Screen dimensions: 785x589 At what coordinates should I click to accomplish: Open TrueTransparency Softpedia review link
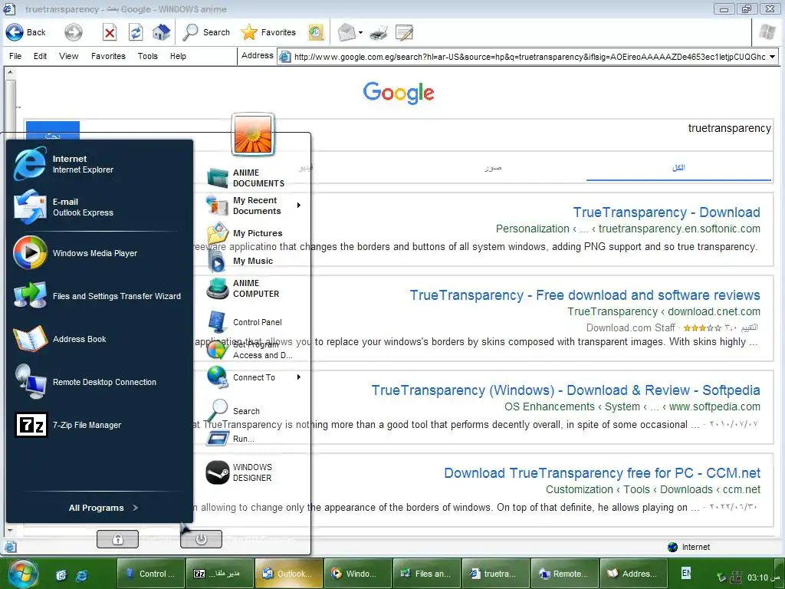tap(566, 390)
